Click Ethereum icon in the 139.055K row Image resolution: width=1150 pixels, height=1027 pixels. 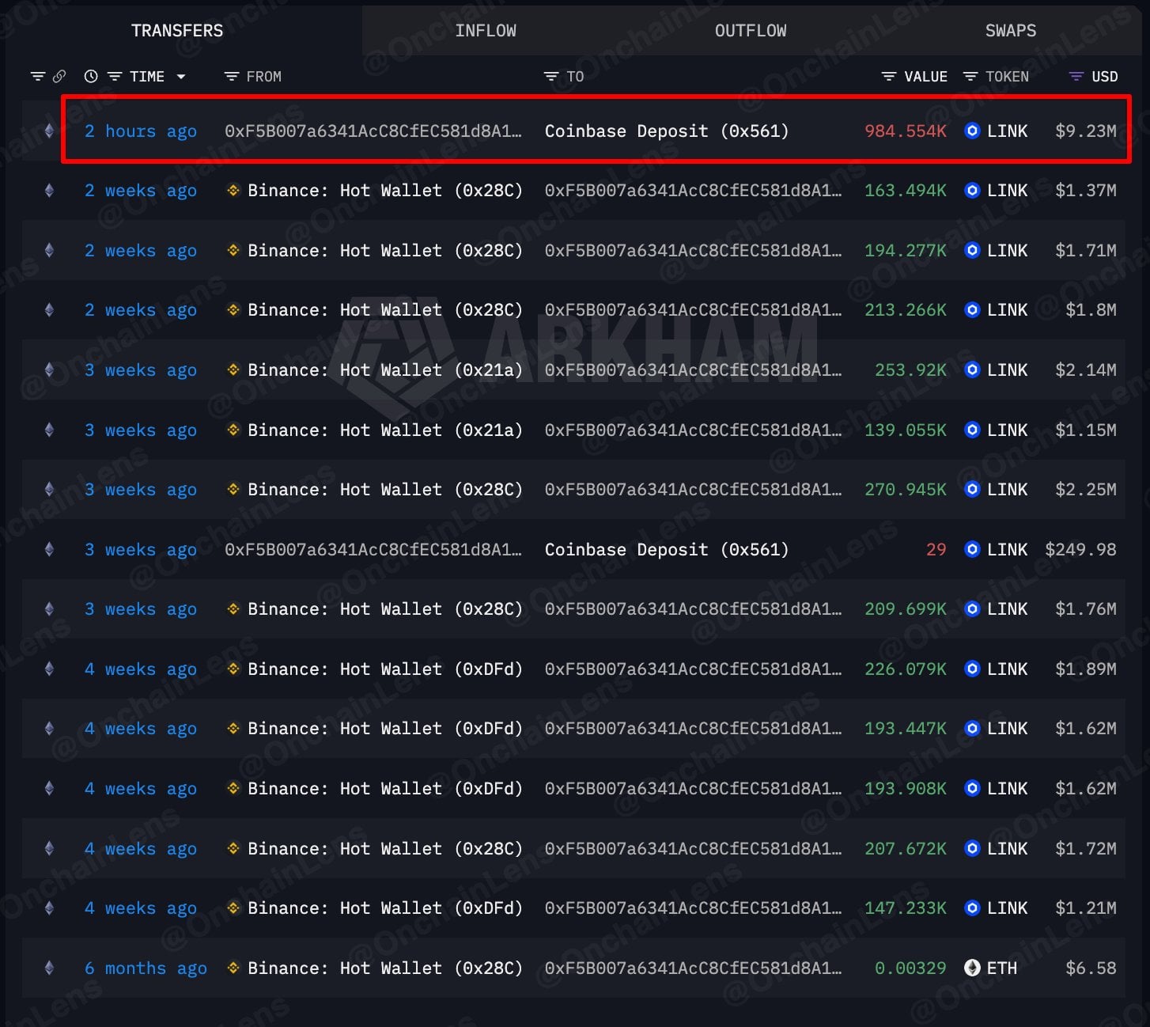[49, 430]
